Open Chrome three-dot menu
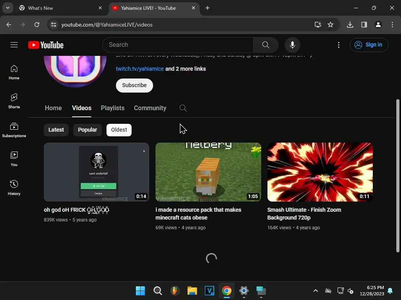 pyautogui.click(x=392, y=25)
